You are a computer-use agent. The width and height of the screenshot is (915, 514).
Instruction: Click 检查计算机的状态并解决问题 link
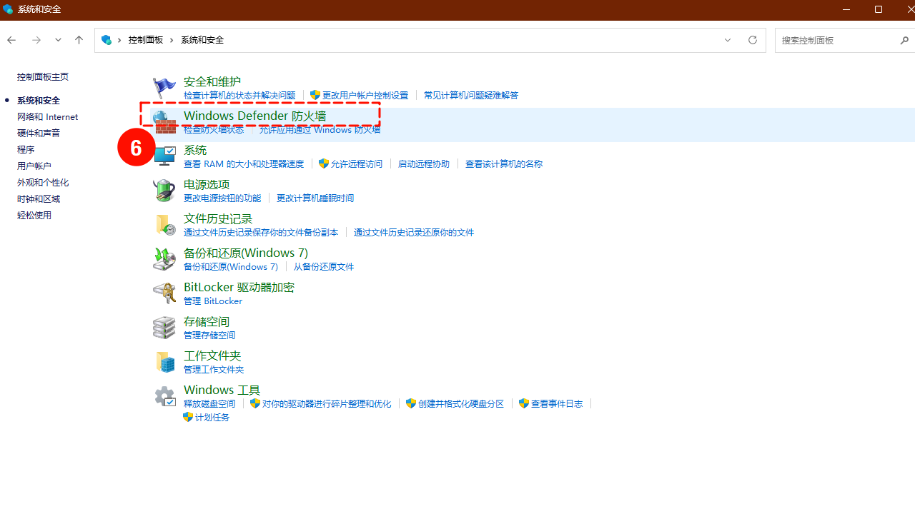point(239,95)
